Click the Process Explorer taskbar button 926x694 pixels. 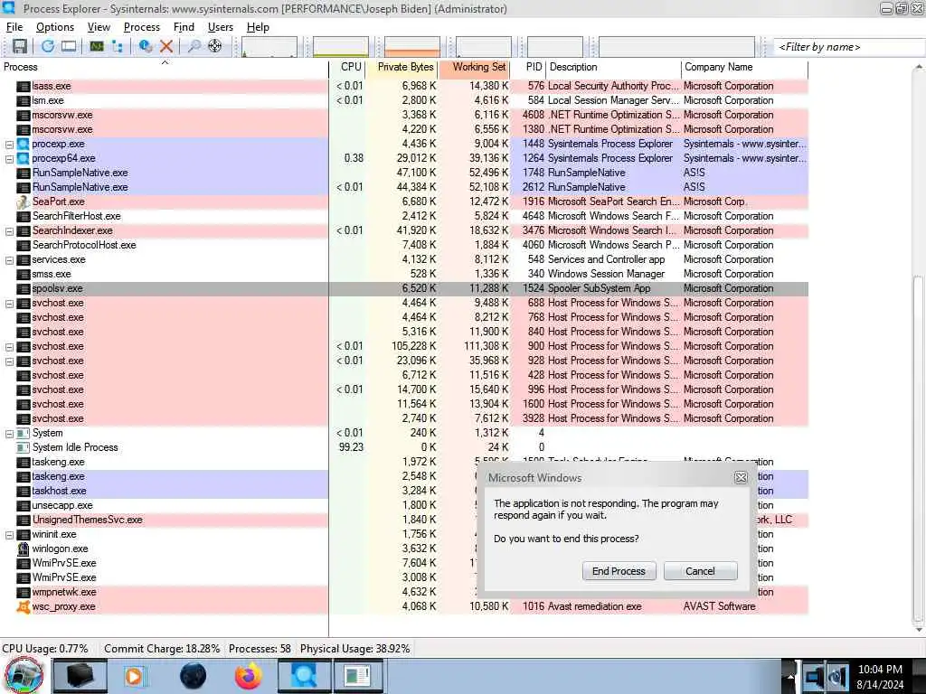[x=304, y=676]
